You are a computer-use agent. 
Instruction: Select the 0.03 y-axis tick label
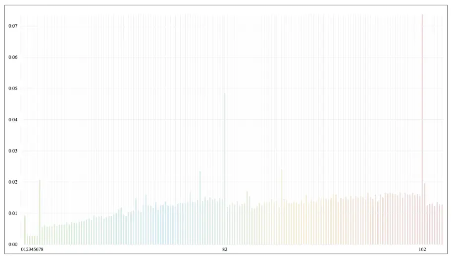(13, 151)
